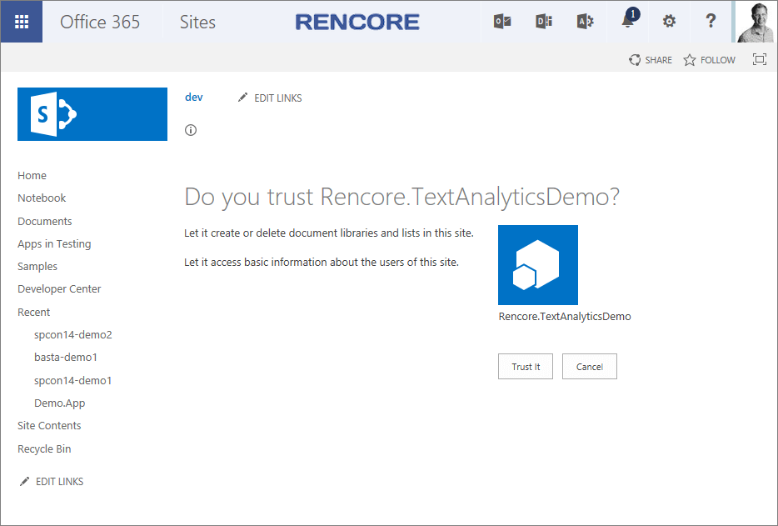
Task: Click the SharePoint site logo
Action: pyautogui.click(x=92, y=114)
